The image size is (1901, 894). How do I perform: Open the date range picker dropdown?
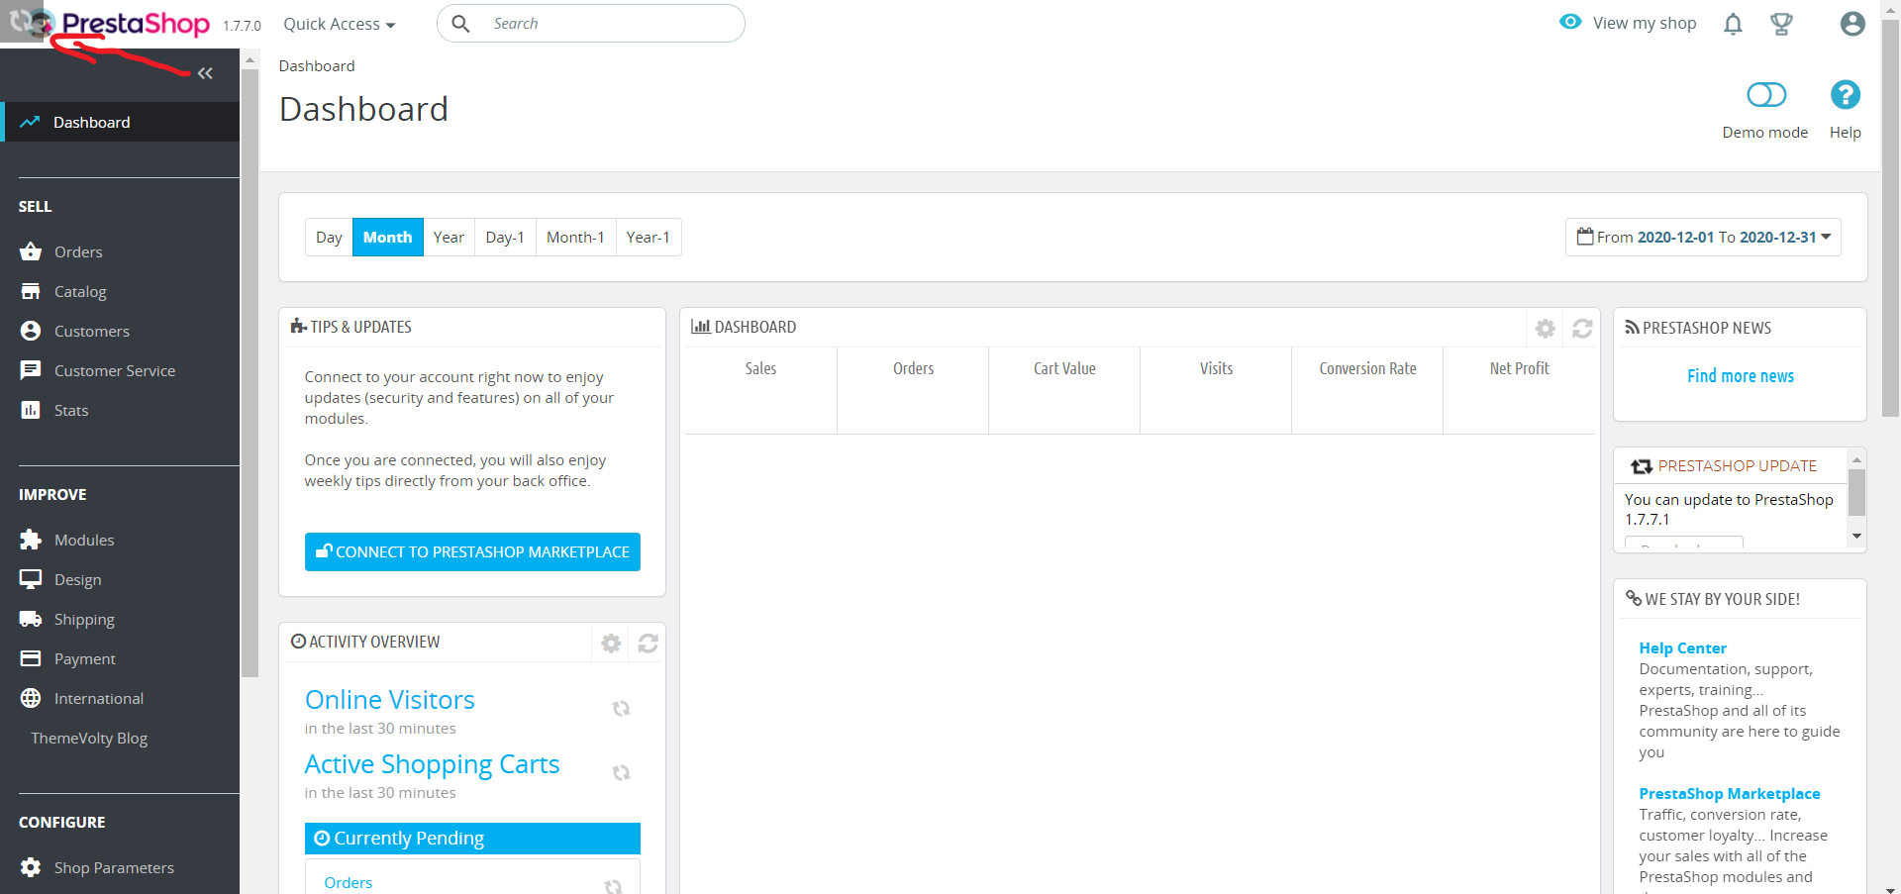click(x=1703, y=238)
